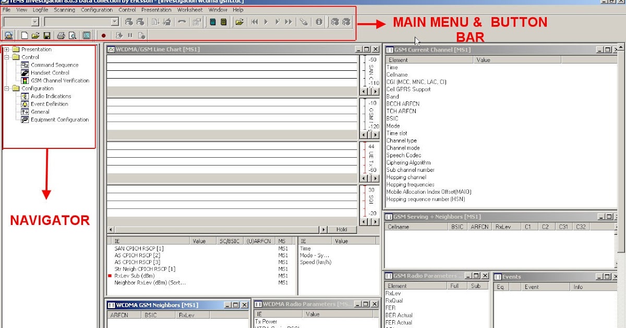The image size is (626, 328).
Task: Expand the Presentation tree node
Action: point(5,49)
